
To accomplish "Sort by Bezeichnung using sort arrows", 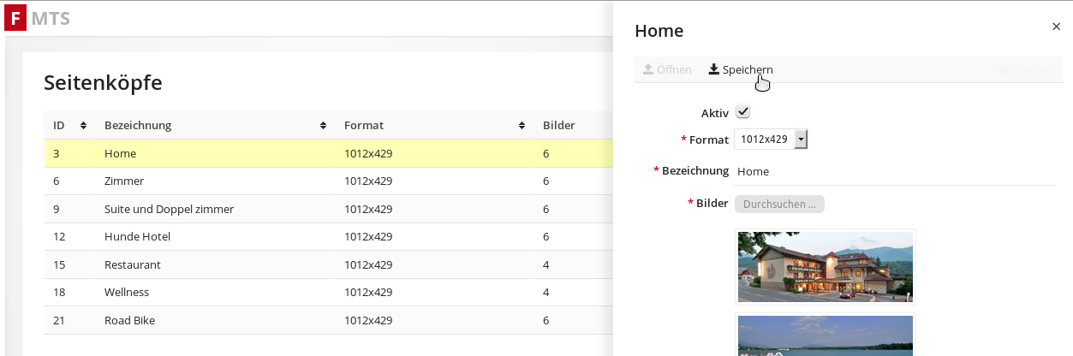I will (323, 126).
